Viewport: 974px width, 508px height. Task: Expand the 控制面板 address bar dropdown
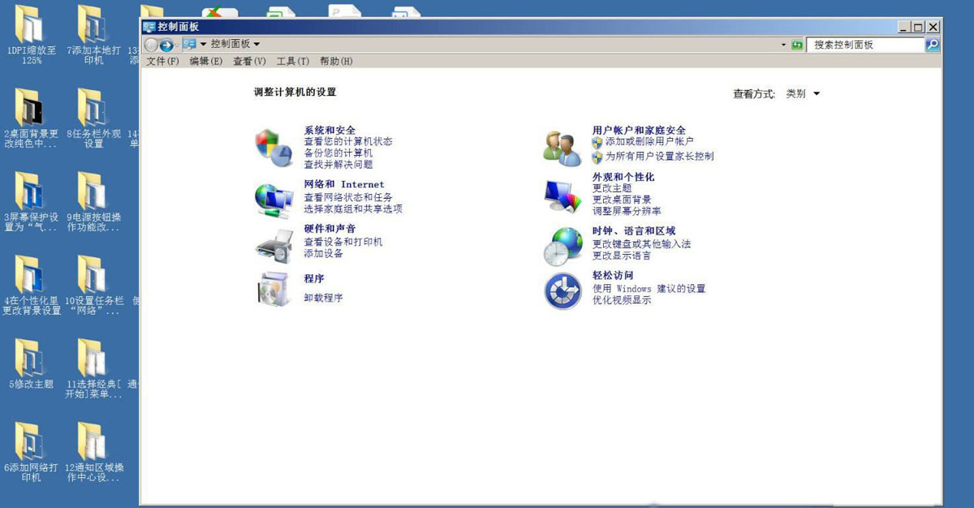256,45
